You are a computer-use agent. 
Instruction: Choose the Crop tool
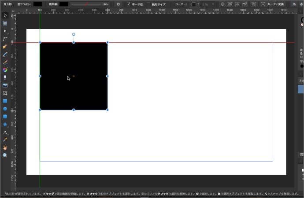click(5, 93)
